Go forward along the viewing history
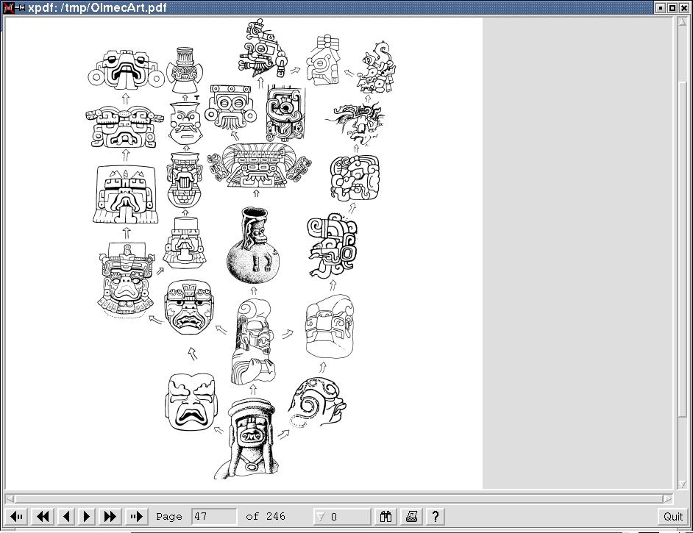The height and width of the screenshot is (533, 693). pyautogui.click(x=137, y=516)
